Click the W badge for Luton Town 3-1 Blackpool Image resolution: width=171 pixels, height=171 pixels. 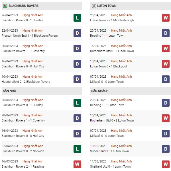(x=166, y=64)
